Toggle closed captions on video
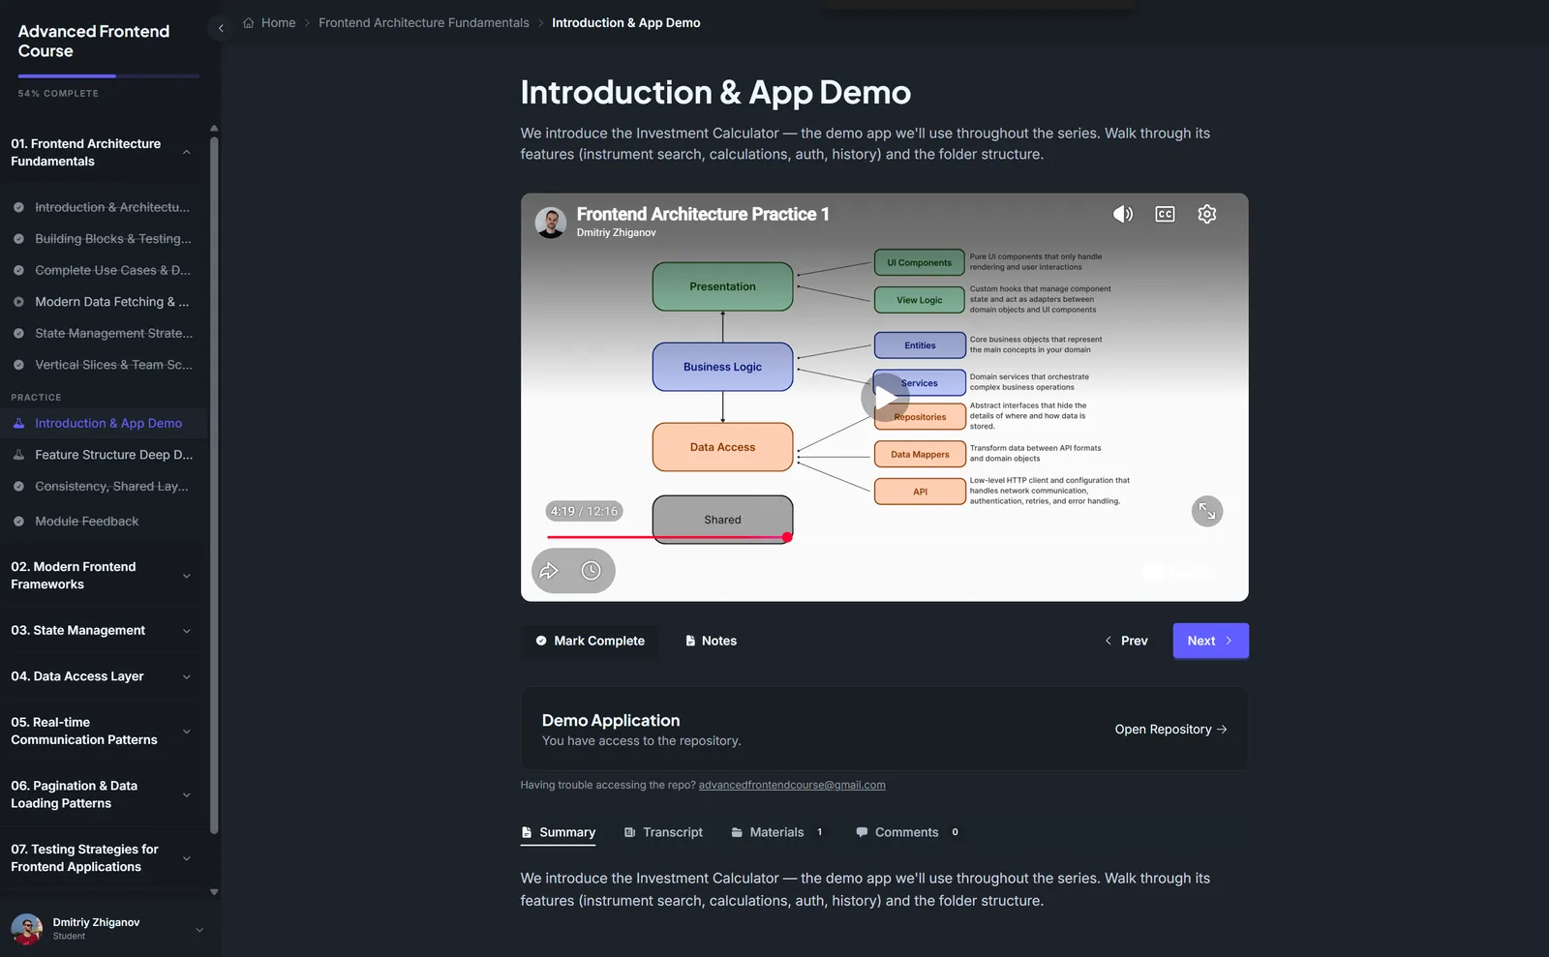Screen dimensions: 1549x957 (x=1165, y=214)
